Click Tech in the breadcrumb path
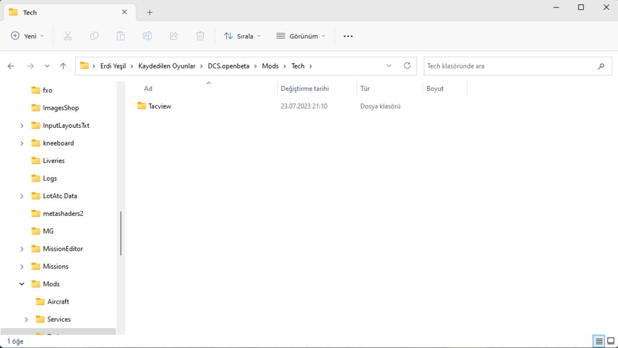This screenshot has height=348, width=618. click(x=298, y=66)
